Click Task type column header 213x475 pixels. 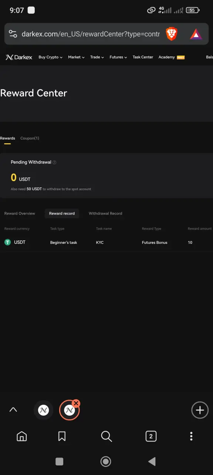coord(57,229)
